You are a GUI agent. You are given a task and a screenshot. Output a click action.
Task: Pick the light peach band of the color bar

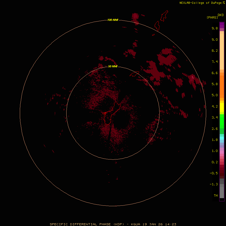click(x=222, y=51)
